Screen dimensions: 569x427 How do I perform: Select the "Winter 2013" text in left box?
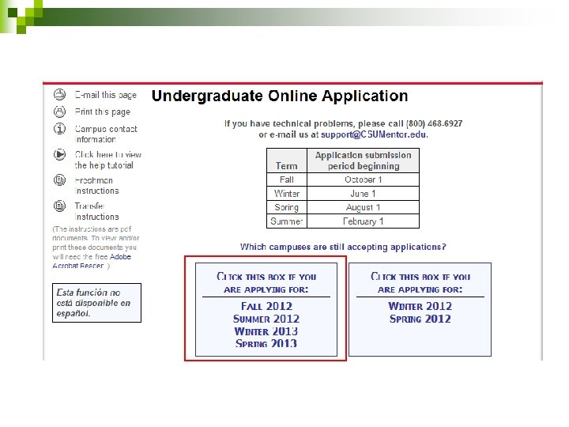(266, 331)
